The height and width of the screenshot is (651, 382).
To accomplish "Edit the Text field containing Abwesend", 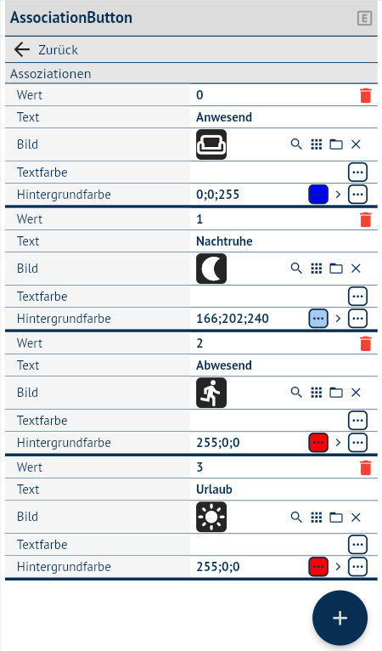I will (284, 365).
